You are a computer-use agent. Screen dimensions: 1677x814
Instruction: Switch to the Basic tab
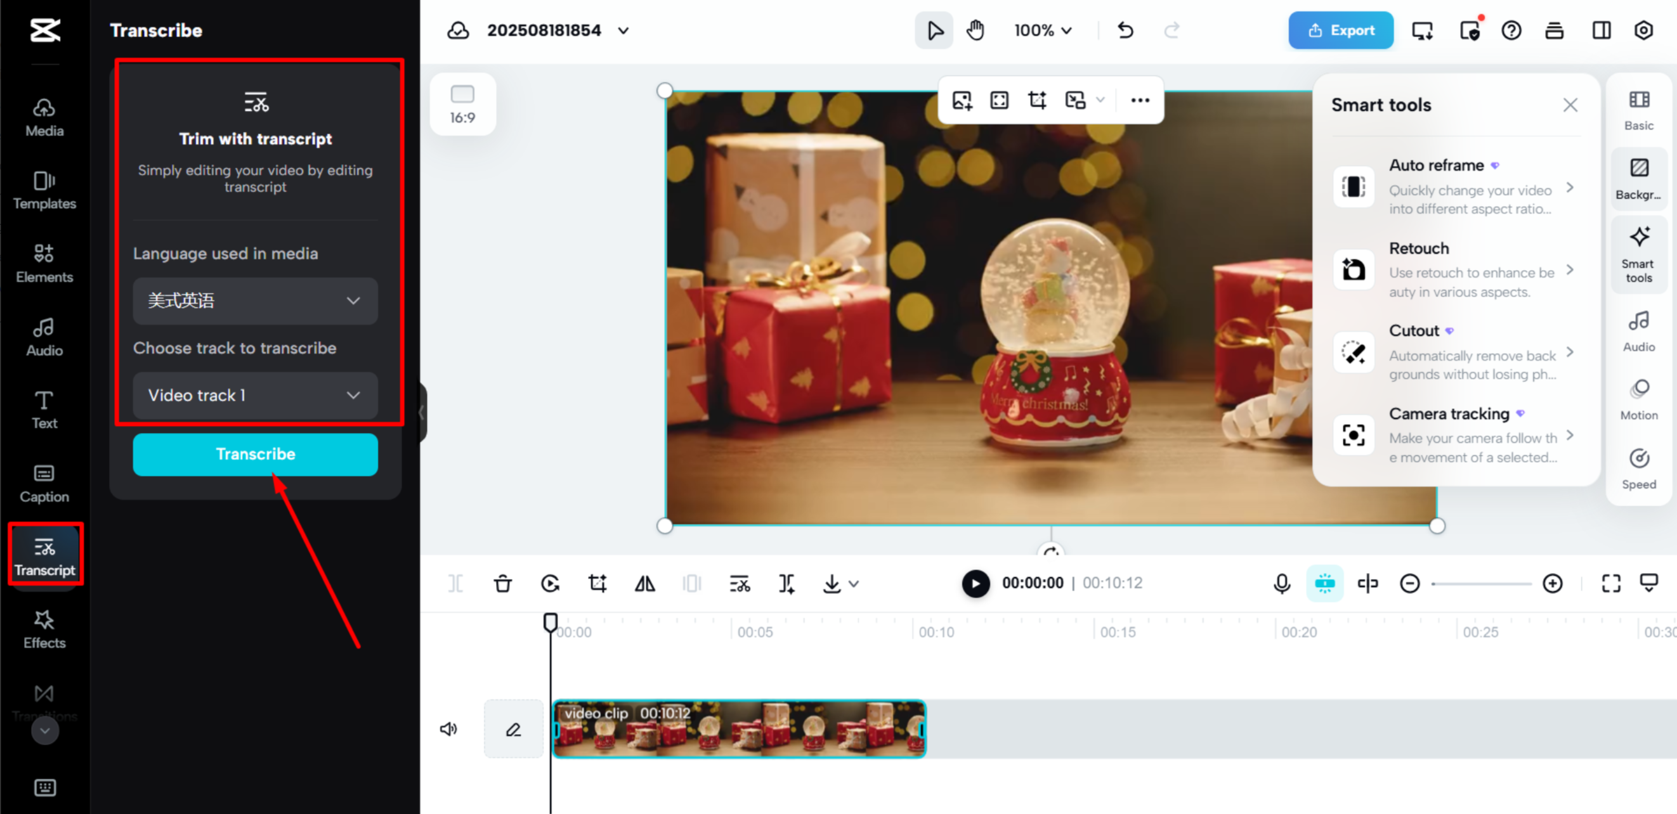tap(1638, 110)
